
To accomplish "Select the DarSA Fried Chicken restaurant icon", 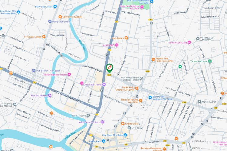I will (x=137, y=88).
